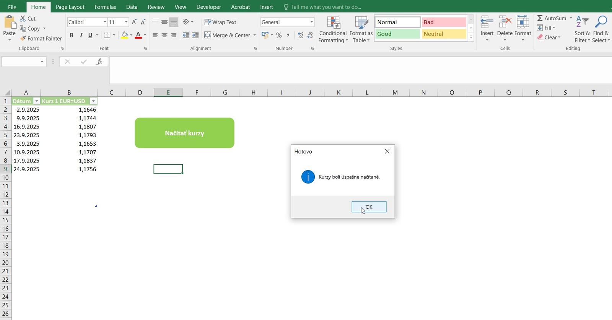Open the Developer tab
This screenshot has height=320, width=612.
click(208, 7)
